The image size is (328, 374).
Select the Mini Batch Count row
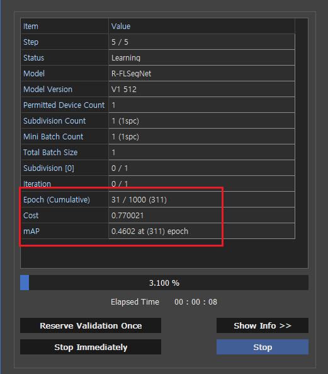(158, 136)
